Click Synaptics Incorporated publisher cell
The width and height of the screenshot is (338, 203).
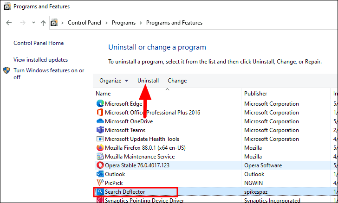tap(272, 200)
